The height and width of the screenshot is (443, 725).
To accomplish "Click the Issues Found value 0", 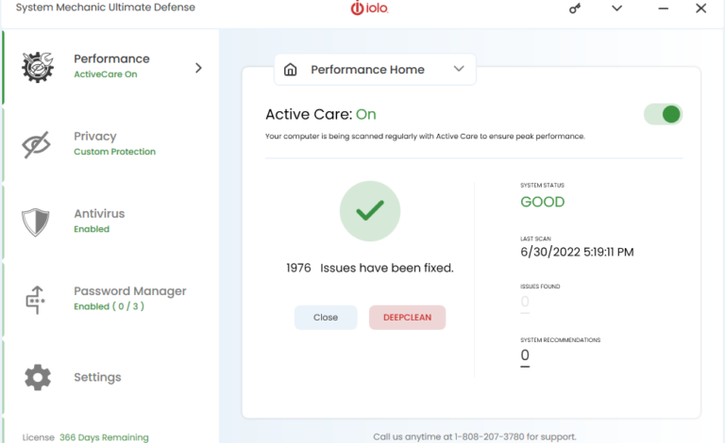I will click(x=525, y=302).
